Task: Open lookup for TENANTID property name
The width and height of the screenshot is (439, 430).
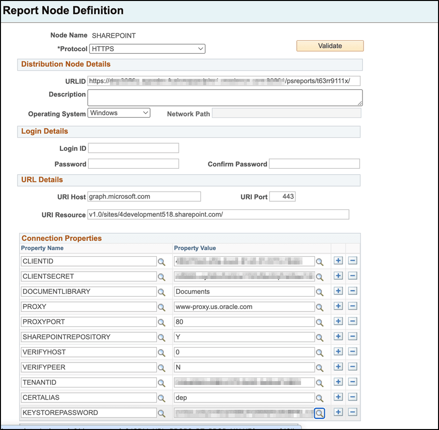Action: point(162,383)
